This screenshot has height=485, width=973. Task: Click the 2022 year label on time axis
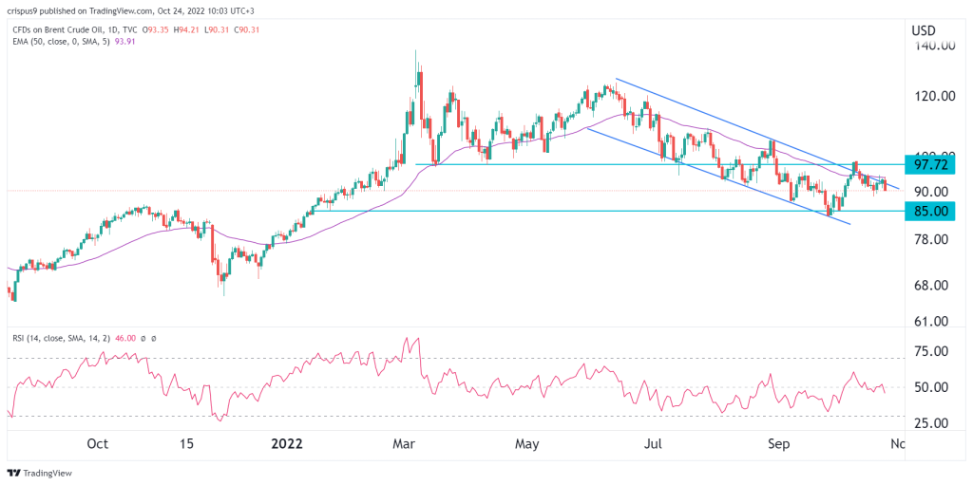pyautogui.click(x=287, y=444)
